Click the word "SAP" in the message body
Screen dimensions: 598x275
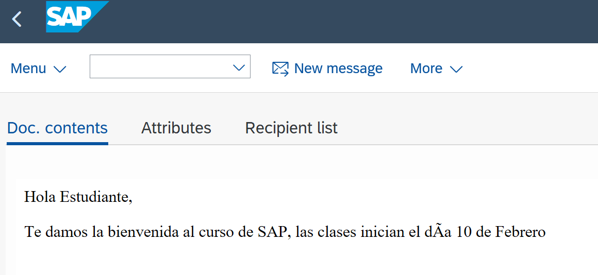[270, 232]
